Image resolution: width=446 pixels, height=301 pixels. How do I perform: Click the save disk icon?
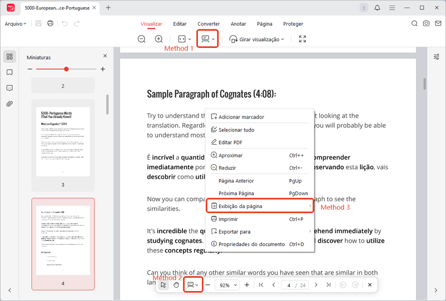pos(38,23)
